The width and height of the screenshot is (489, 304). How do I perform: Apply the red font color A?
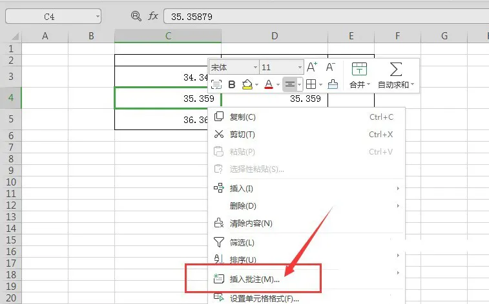coord(269,84)
